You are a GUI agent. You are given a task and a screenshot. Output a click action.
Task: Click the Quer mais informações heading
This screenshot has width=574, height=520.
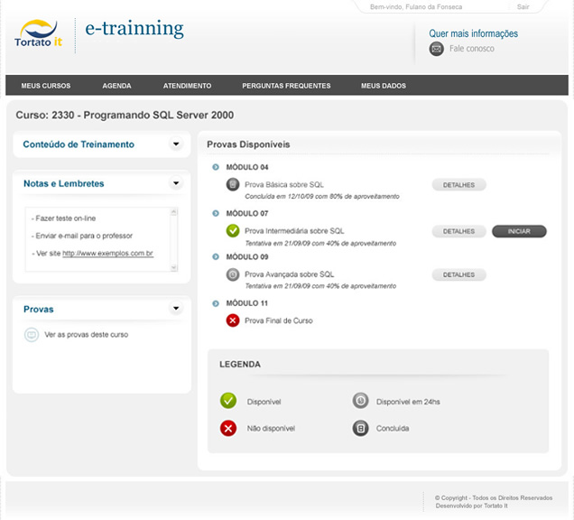pos(473,33)
